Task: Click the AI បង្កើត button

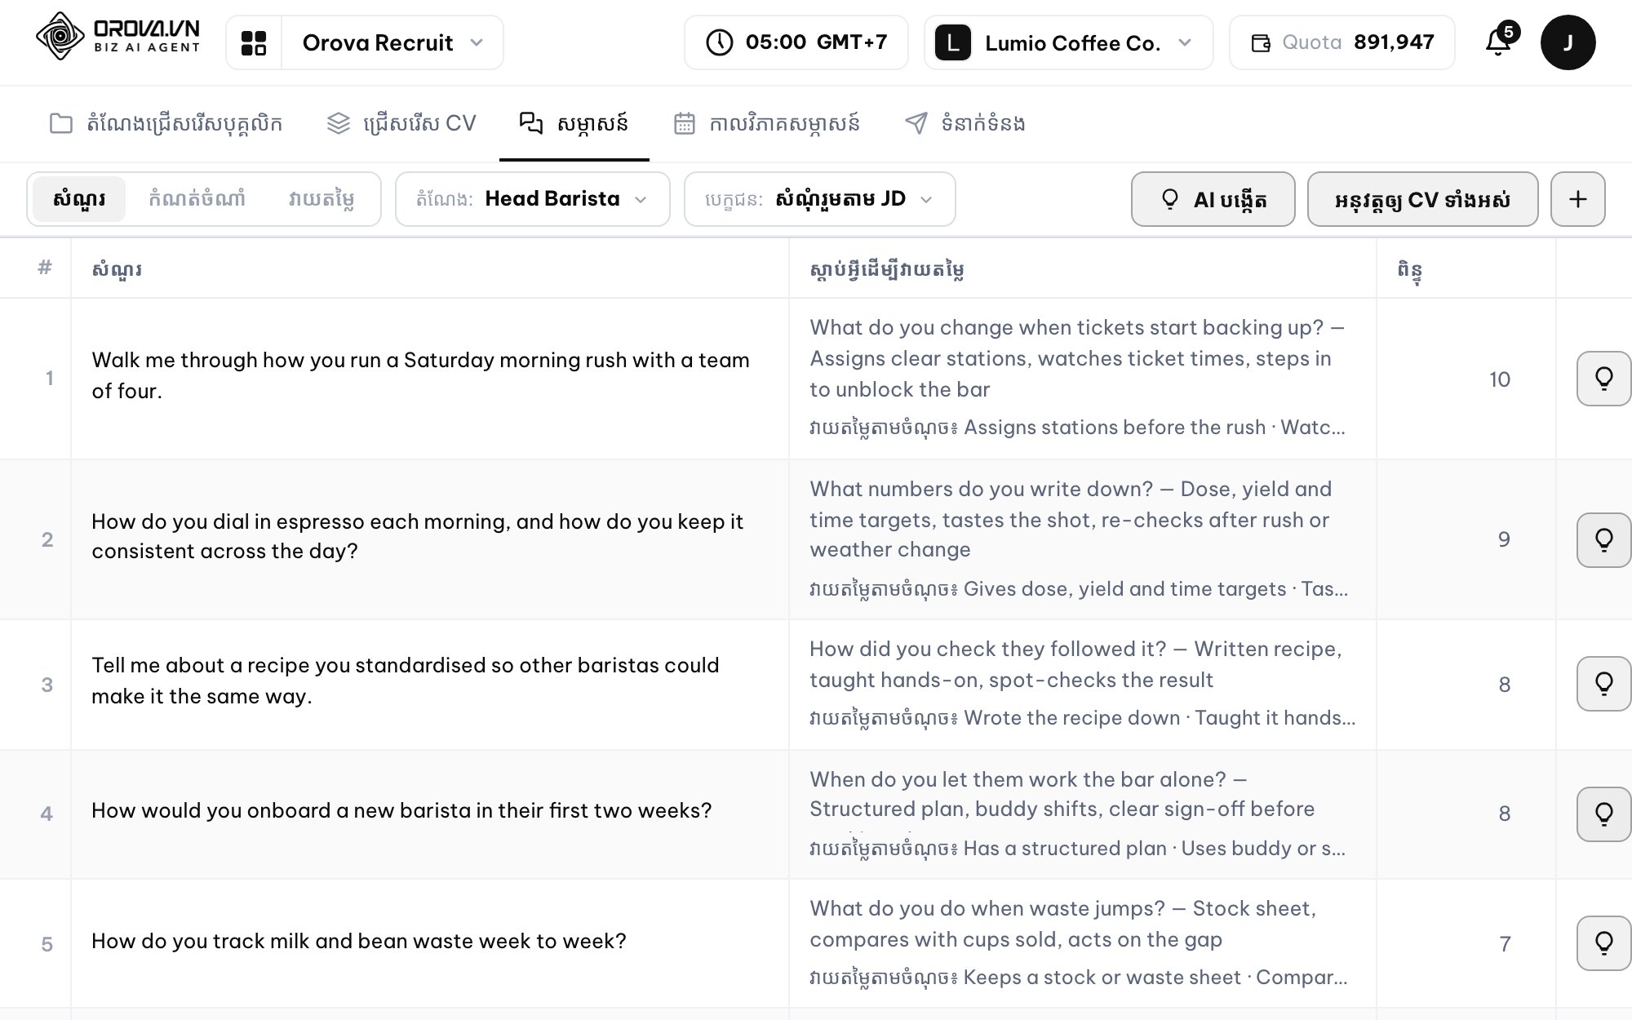Action: pyautogui.click(x=1213, y=199)
